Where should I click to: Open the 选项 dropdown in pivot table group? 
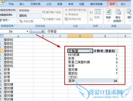pyautogui.click(x=5, y=20)
